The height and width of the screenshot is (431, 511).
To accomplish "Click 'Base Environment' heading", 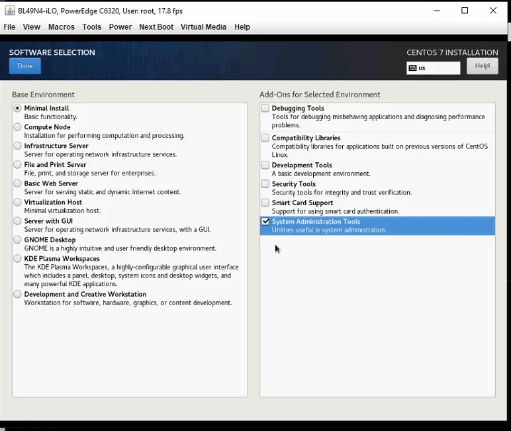I will (x=43, y=95).
